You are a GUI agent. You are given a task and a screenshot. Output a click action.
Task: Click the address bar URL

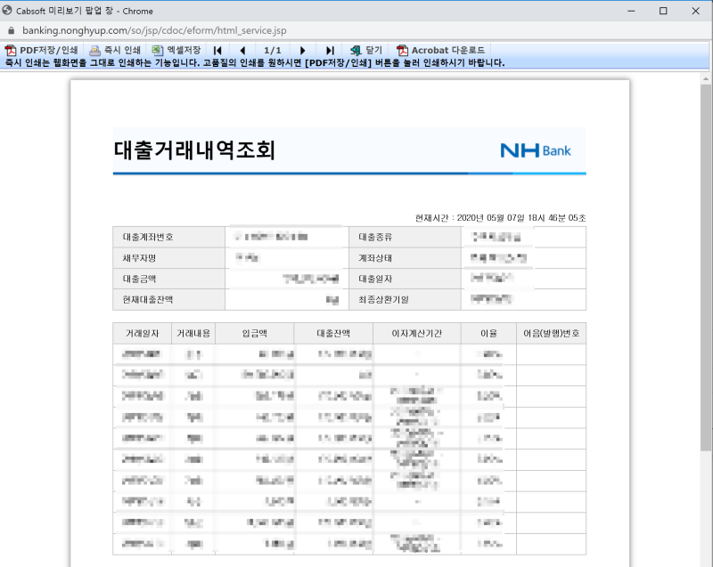click(x=154, y=30)
